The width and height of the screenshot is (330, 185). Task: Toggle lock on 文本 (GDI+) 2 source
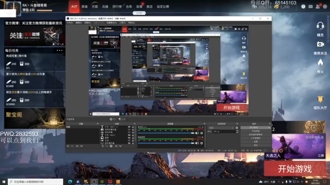click(133, 127)
